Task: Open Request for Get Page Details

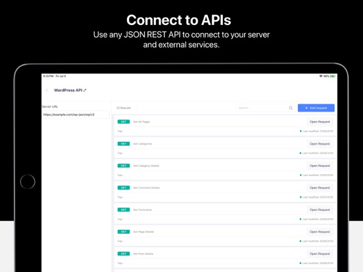Action: [320, 231]
